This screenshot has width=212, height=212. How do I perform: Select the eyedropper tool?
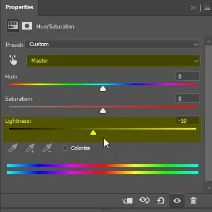pos(13,148)
